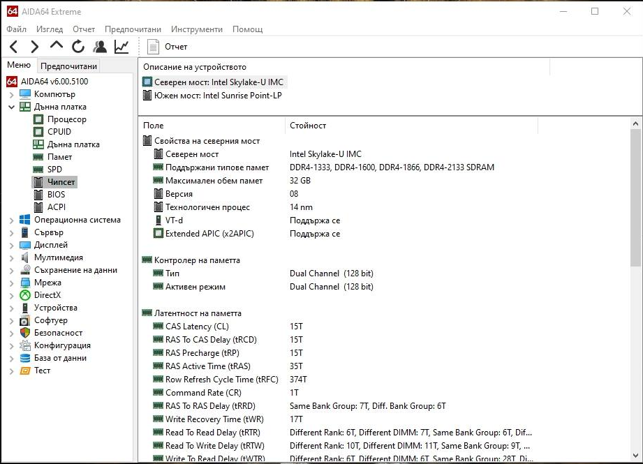Click the Безопасност shield icon
The width and height of the screenshot is (643, 464).
coord(25,333)
